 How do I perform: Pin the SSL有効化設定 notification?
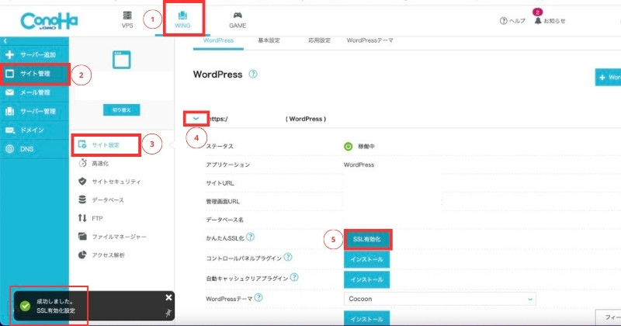(x=168, y=314)
